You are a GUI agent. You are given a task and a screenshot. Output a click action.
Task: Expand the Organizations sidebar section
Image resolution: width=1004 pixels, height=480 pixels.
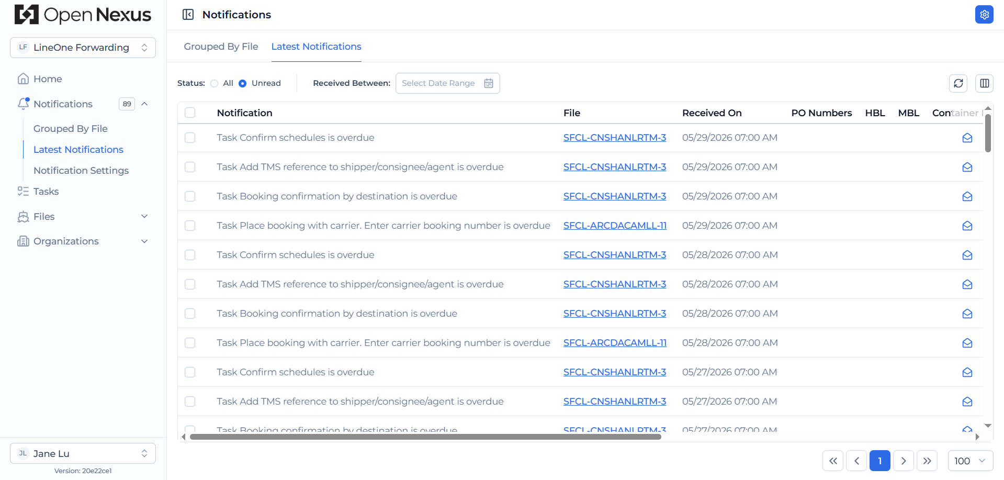tap(145, 241)
